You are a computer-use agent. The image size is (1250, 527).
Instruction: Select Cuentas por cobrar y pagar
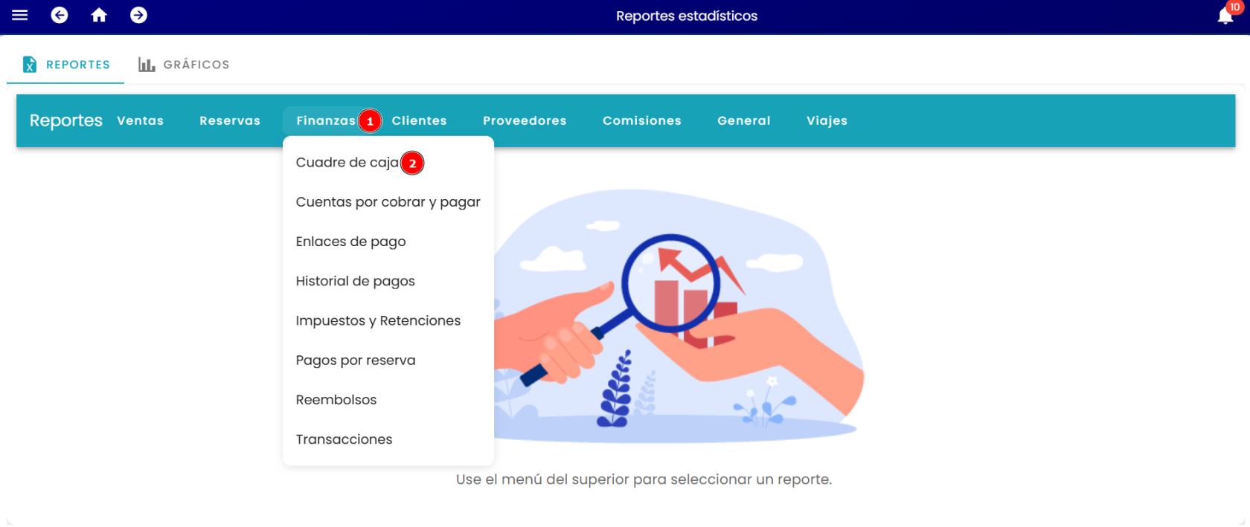(x=388, y=202)
